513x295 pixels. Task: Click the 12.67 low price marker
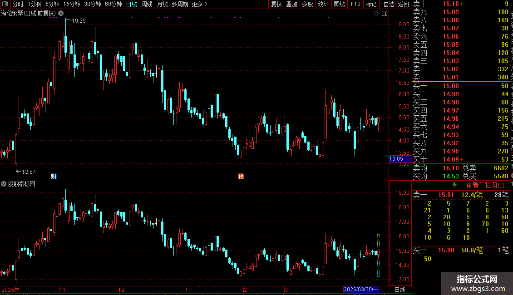point(29,172)
